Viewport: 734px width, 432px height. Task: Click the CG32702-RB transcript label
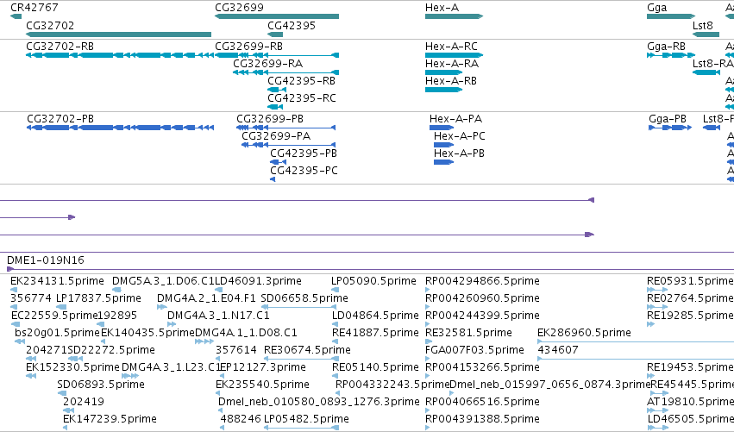pyautogui.click(x=60, y=47)
